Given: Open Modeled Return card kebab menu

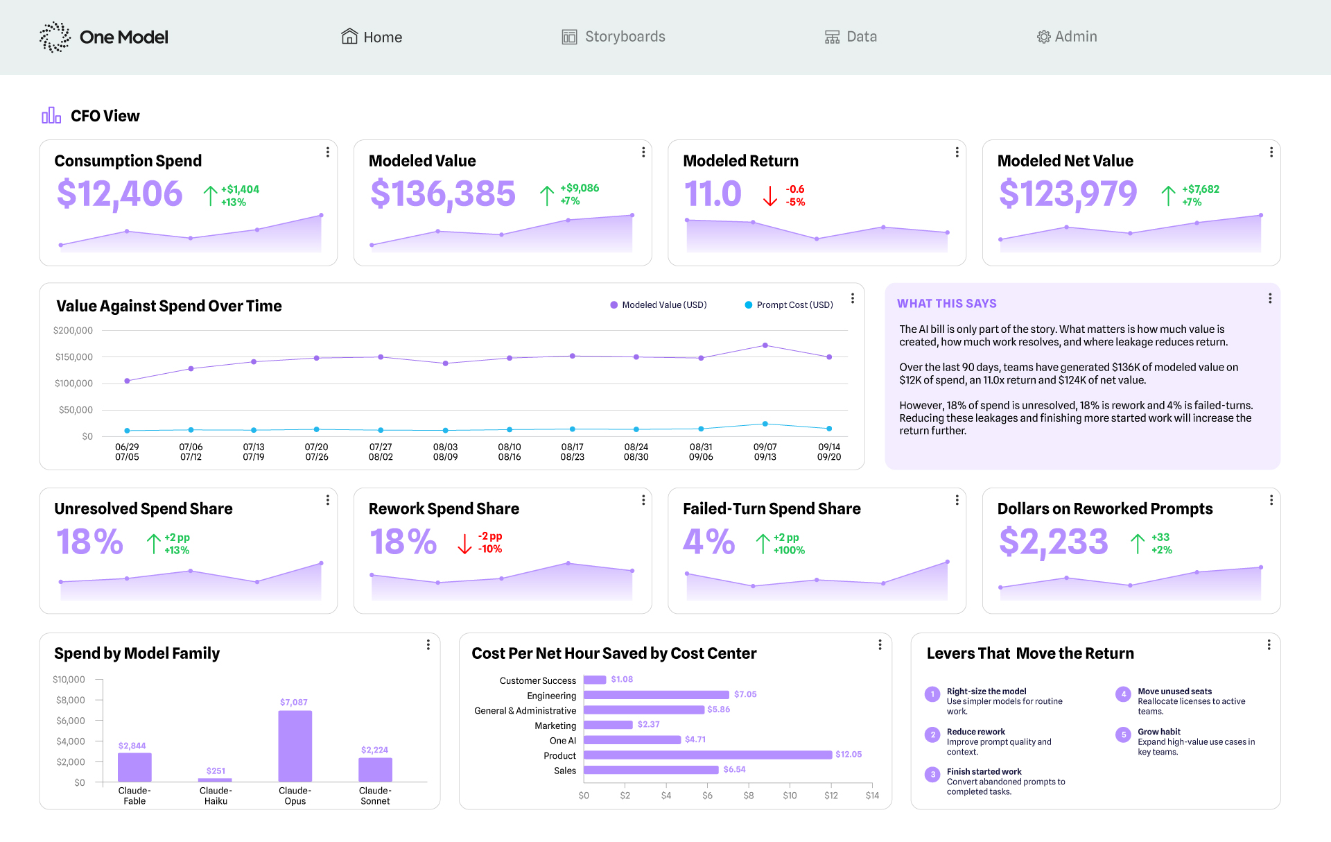Looking at the screenshot, I should click(957, 152).
